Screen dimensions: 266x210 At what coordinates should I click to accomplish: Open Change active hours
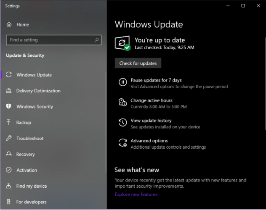point(152,100)
